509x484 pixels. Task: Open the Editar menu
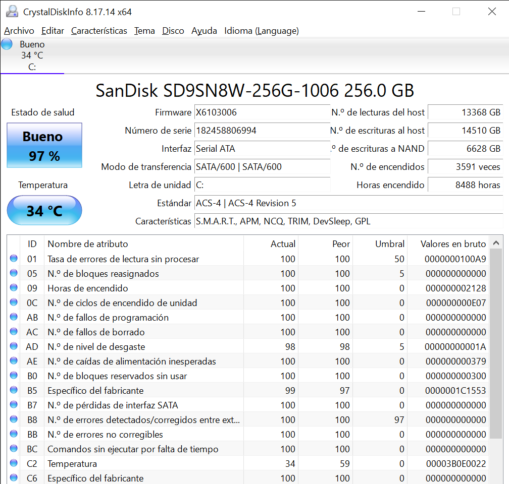tap(53, 31)
